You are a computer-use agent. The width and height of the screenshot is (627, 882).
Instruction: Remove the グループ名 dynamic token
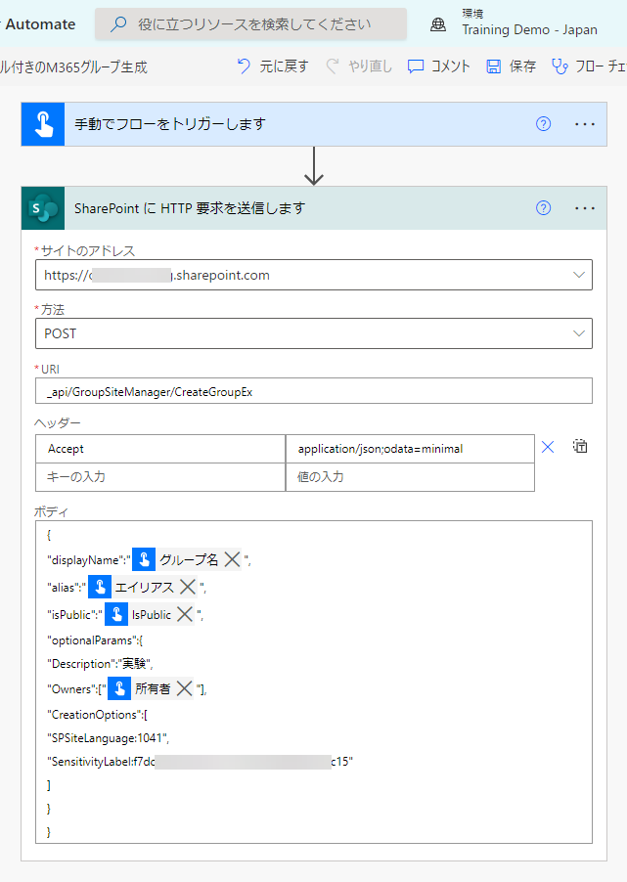pyautogui.click(x=232, y=559)
